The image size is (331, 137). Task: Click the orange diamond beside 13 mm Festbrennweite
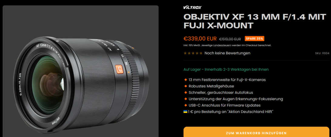[x=186, y=80]
